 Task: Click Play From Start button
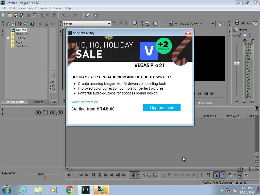coord(81,175)
